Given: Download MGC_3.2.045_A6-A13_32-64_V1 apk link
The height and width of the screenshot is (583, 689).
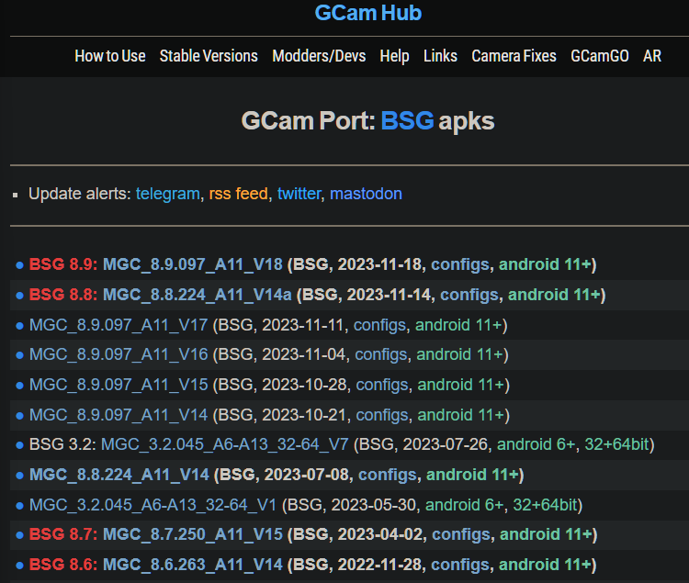Looking at the screenshot, I should tap(152, 505).
